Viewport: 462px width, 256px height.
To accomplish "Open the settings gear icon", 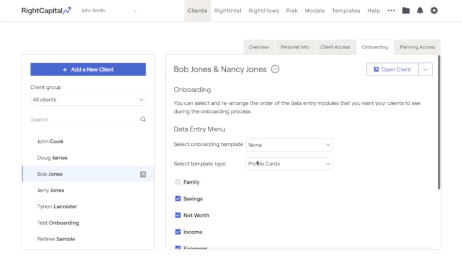I will pos(434,10).
